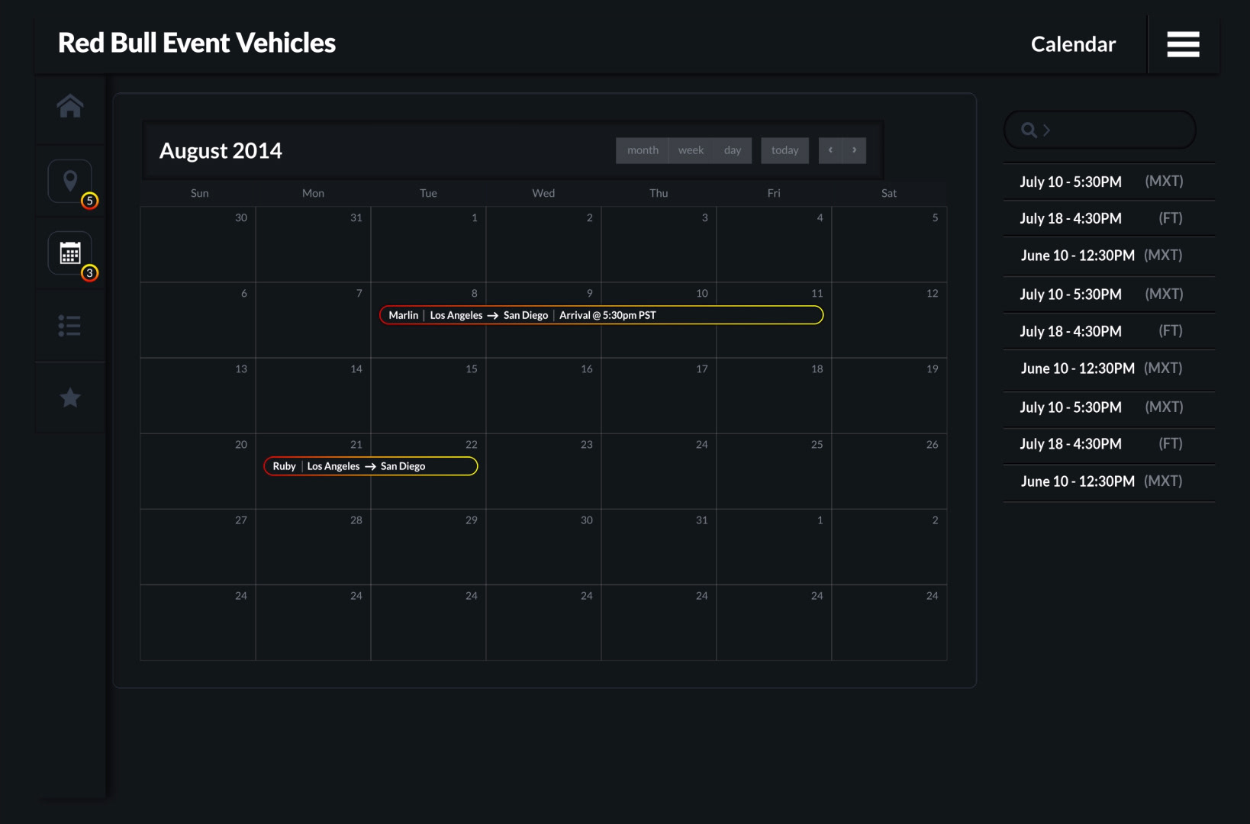
Task: Switch to week view
Action: [x=691, y=150]
